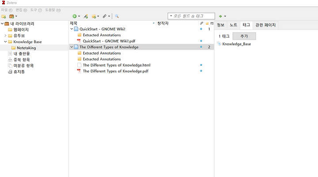Screen dimensions: 318x177
Task: Select the 웹페이지 collection
Action: tap(21, 30)
